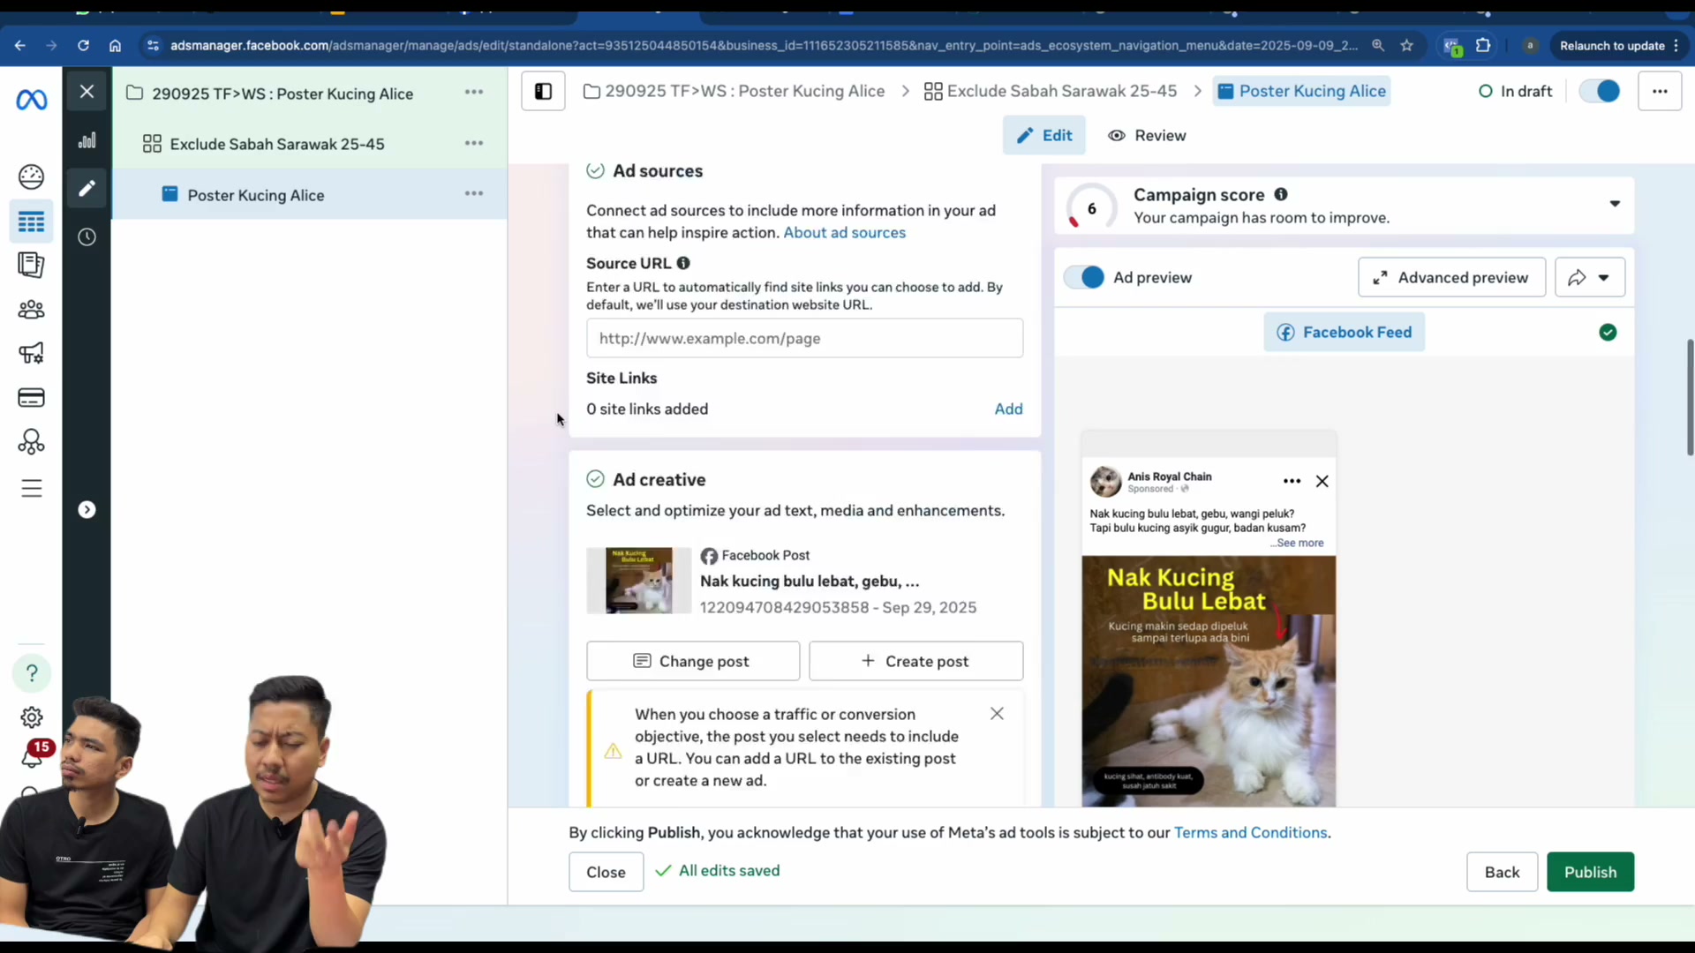Toggle the ad on/off switch near In draft
This screenshot has width=1695, height=953.
1600,91
